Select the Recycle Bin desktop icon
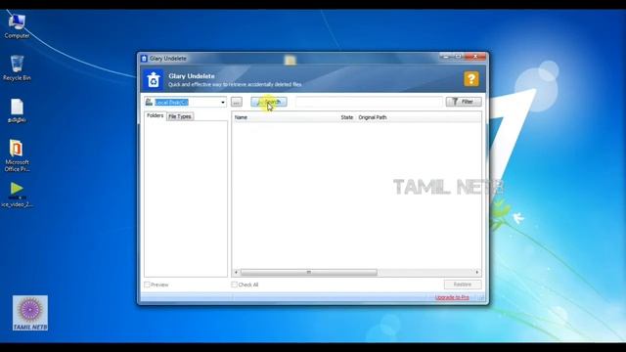626x352 pixels. pyautogui.click(x=17, y=68)
